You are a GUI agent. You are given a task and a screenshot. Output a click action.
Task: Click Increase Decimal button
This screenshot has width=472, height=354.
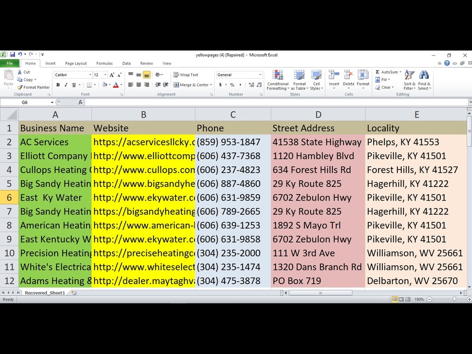coord(252,85)
